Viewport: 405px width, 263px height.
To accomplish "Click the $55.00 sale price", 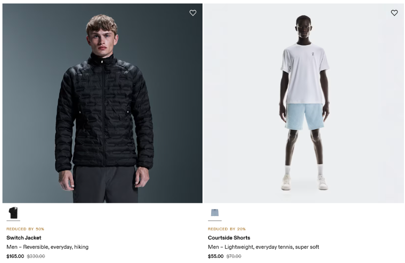I will click(216, 256).
